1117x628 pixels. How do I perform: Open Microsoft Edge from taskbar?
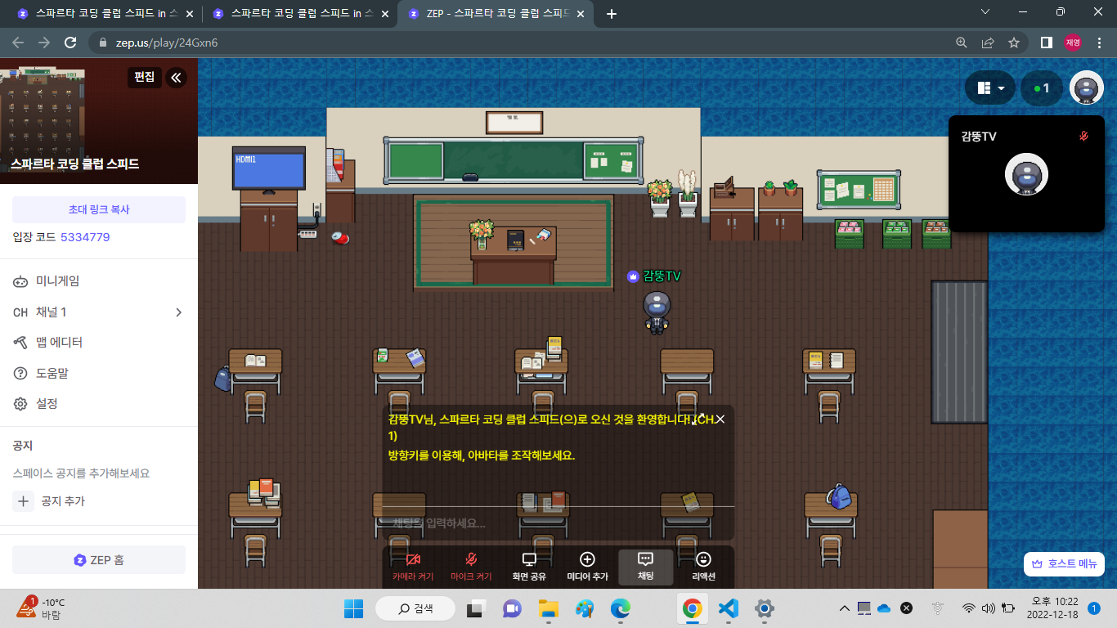click(621, 608)
